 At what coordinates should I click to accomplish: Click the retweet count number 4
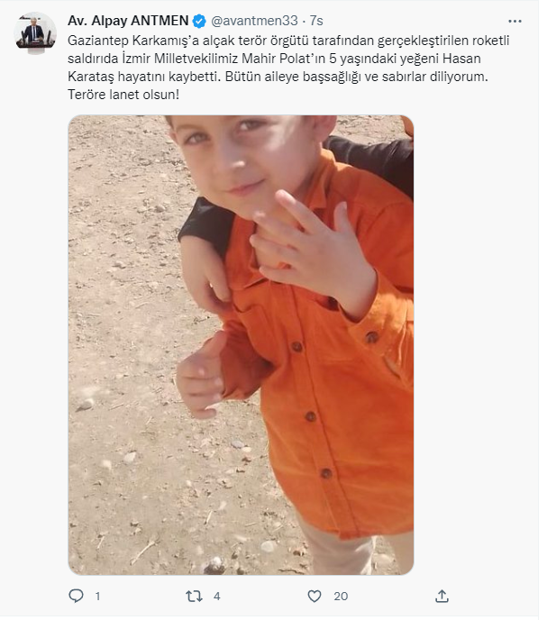tap(217, 596)
